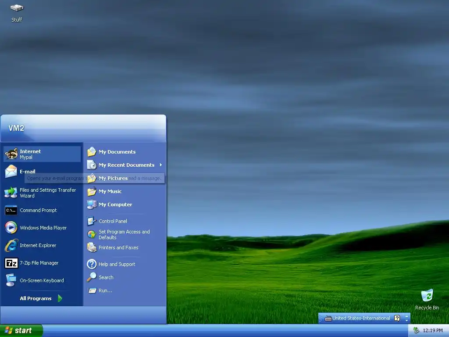Open the My Music folder icon
449x337 pixels.
pyautogui.click(x=92, y=191)
